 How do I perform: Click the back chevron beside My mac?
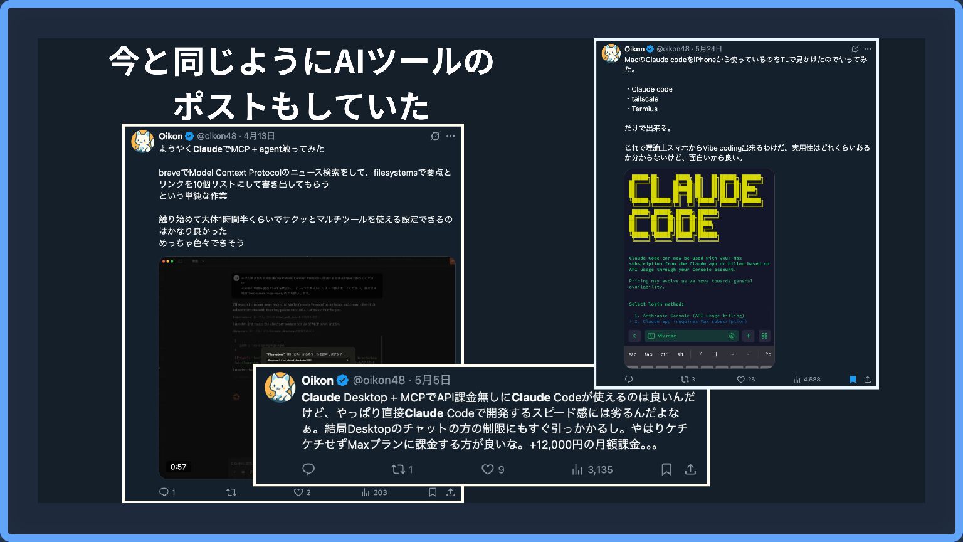point(634,336)
